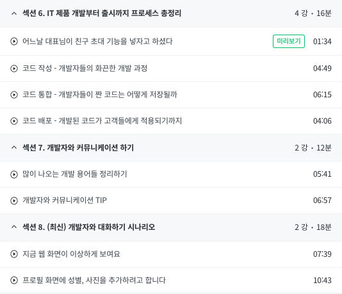Click play icon beside 코드 통합 lecture
Viewport: 342px width, 294px height.
pyautogui.click(x=14, y=95)
